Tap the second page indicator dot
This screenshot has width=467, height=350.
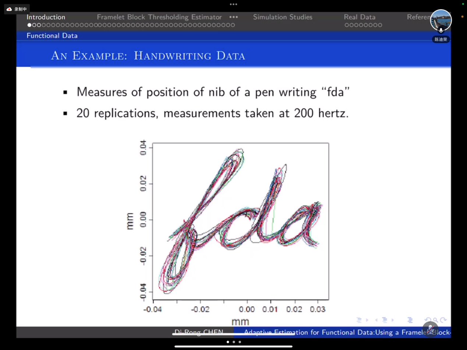click(x=234, y=342)
